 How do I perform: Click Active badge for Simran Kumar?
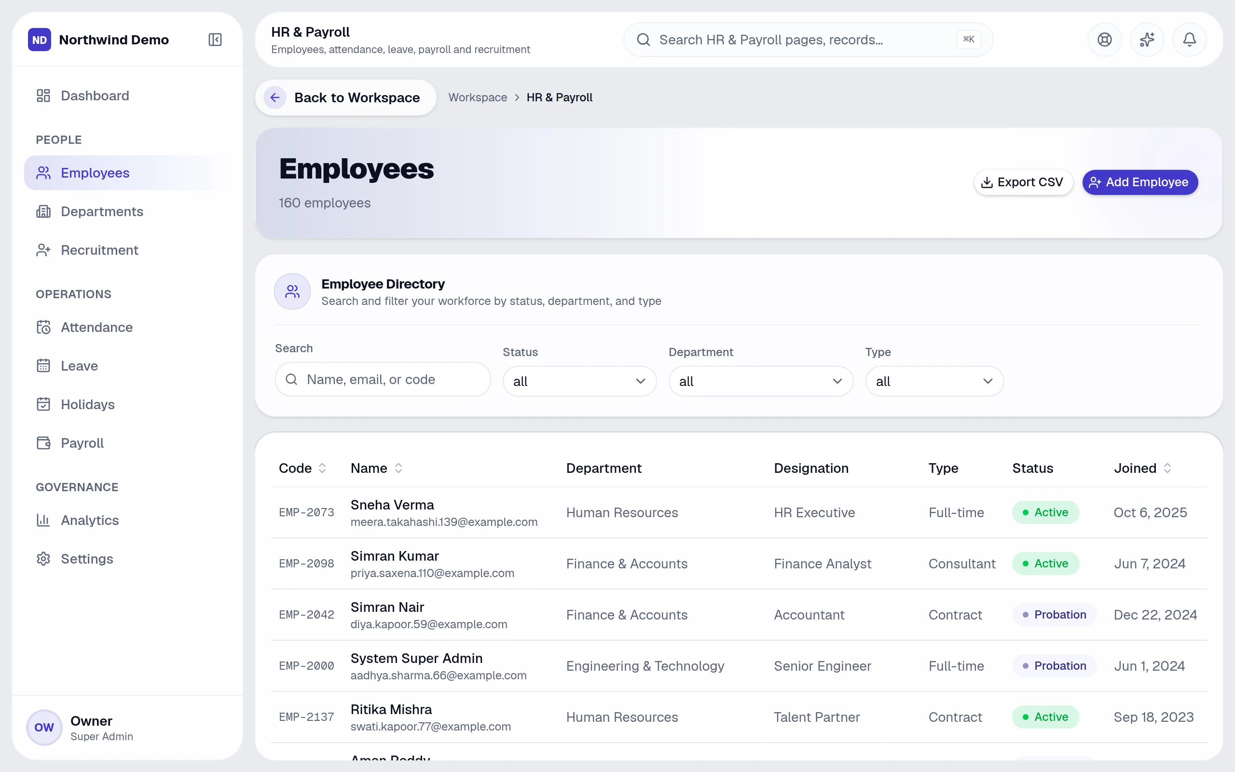coord(1045,564)
